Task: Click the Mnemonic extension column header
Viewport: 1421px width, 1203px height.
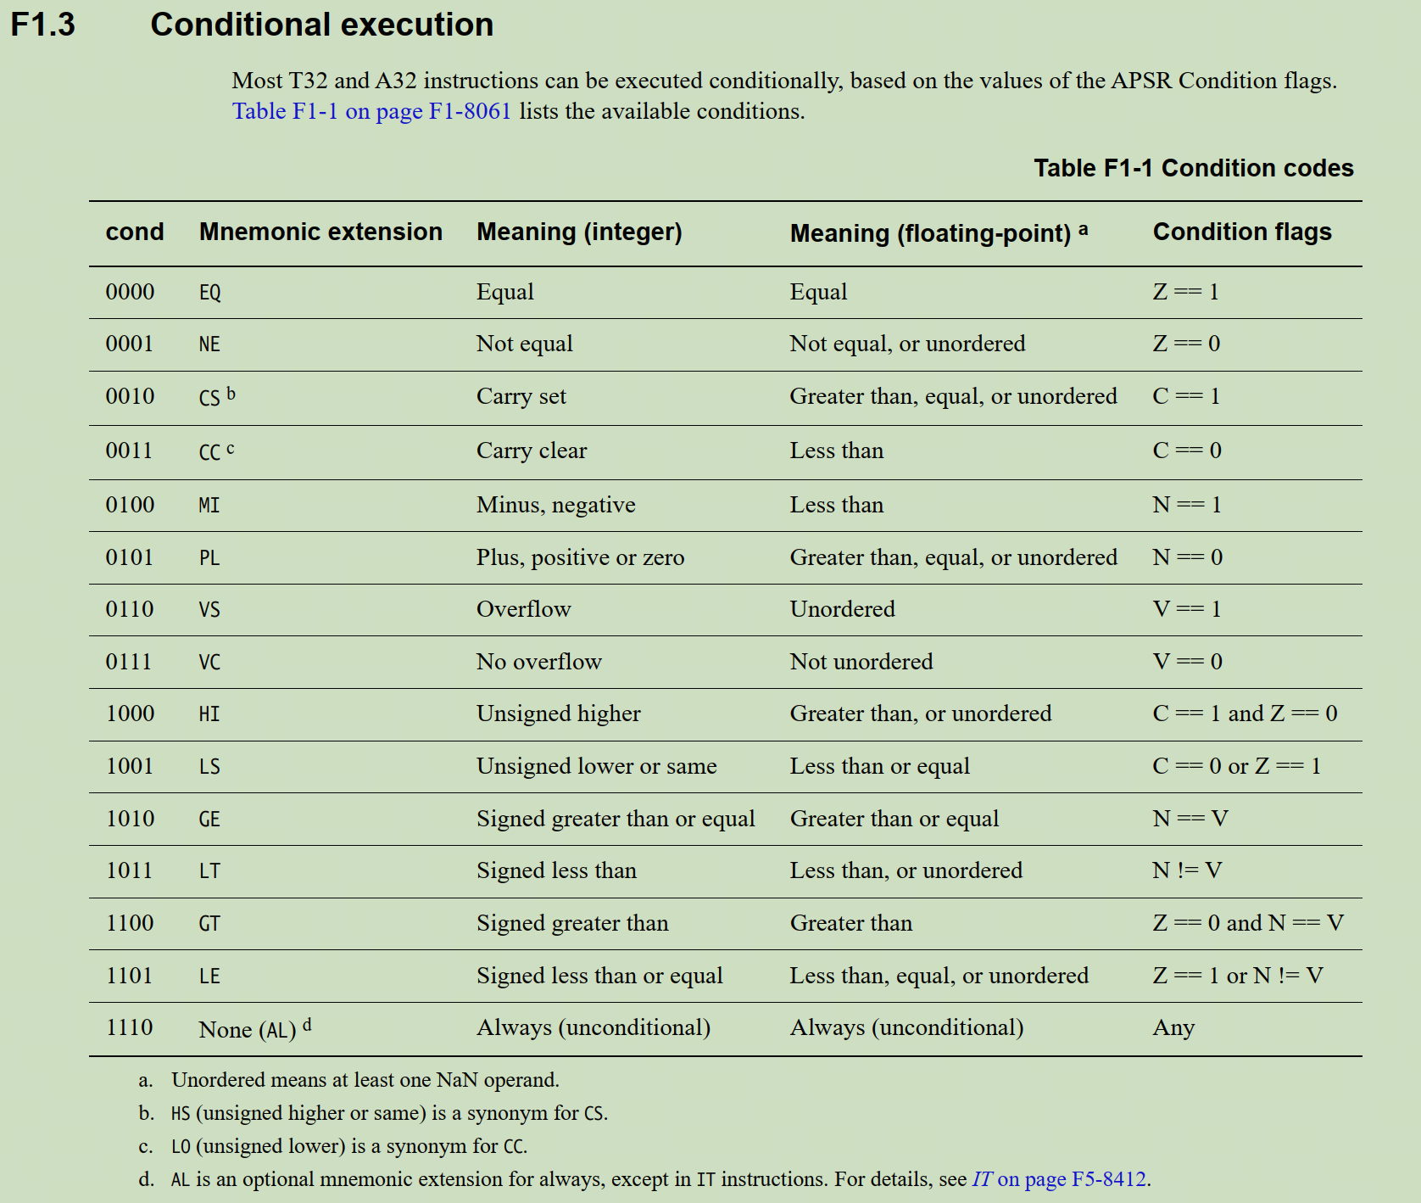Action: 320,232
